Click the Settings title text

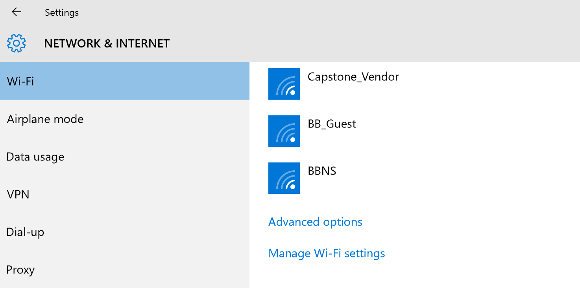[62, 12]
